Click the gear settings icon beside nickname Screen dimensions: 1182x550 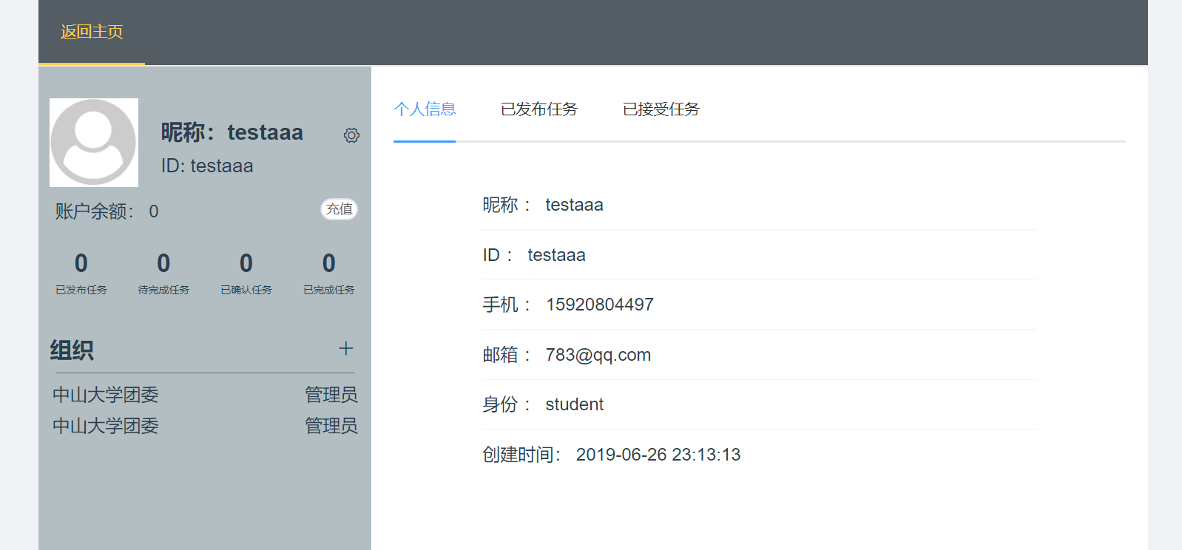[x=351, y=135]
